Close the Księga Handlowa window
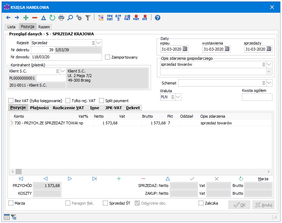Image resolution: width=282 pixels, height=223 pixels. pos(272,7)
